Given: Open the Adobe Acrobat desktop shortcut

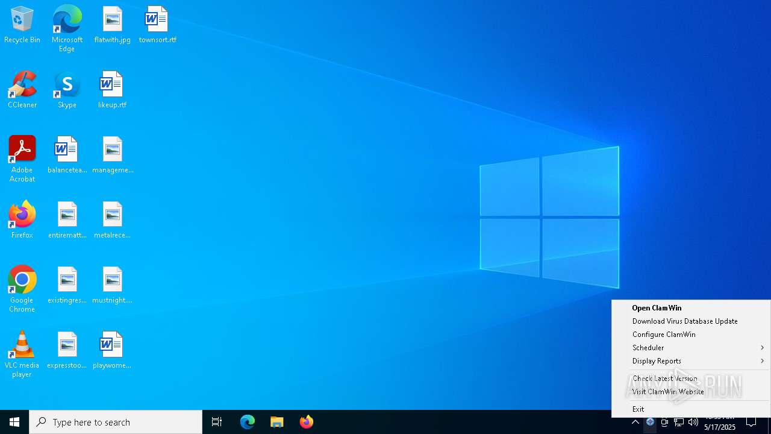Looking at the screenshot, I should [22, 159].
